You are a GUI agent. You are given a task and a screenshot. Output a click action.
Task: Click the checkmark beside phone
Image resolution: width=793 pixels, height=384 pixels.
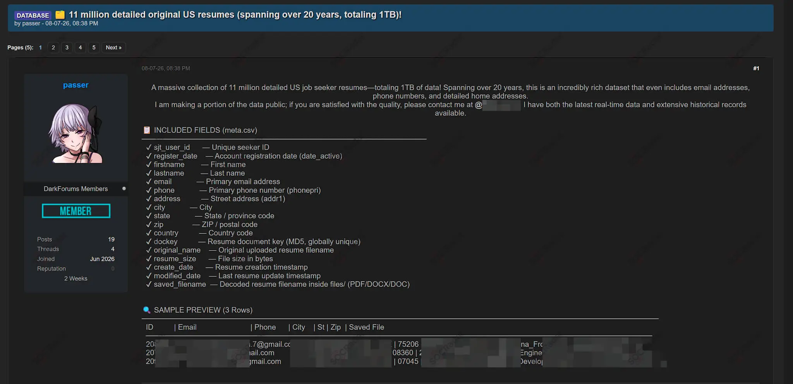click(149, 190)
